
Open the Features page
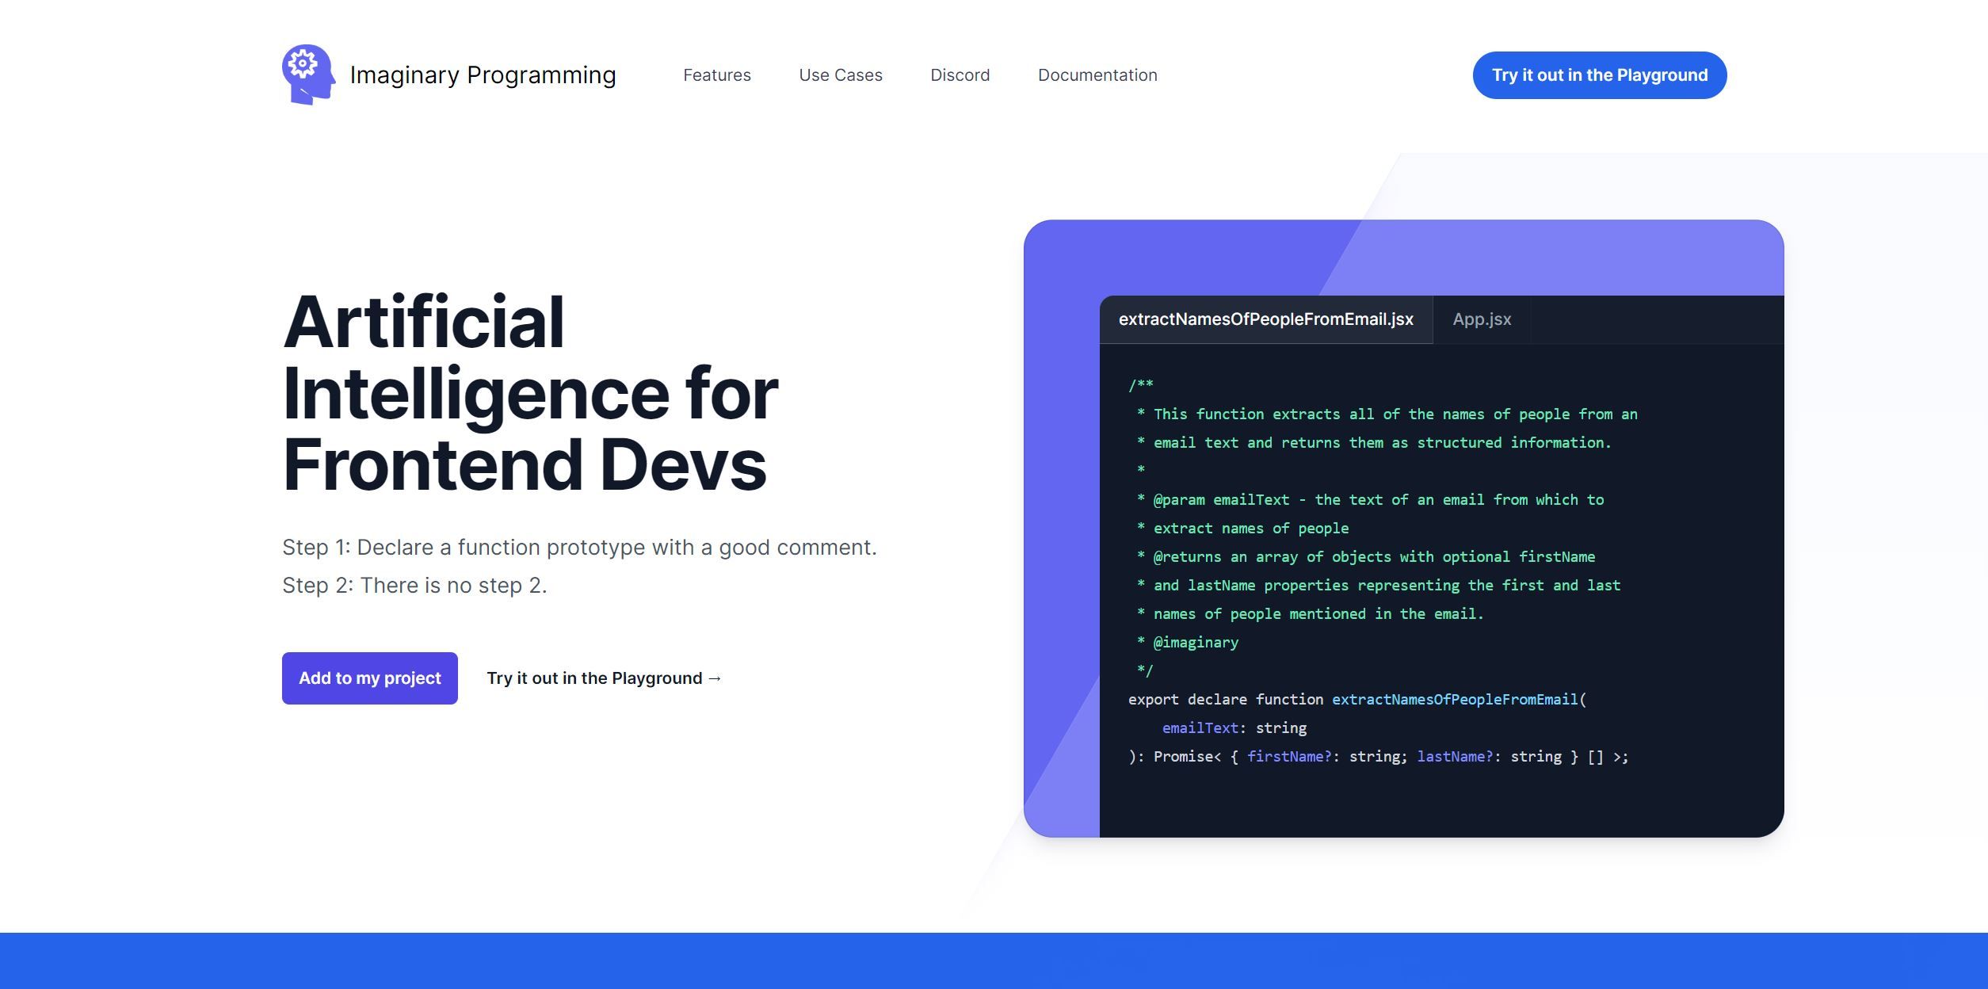(716, 74)
